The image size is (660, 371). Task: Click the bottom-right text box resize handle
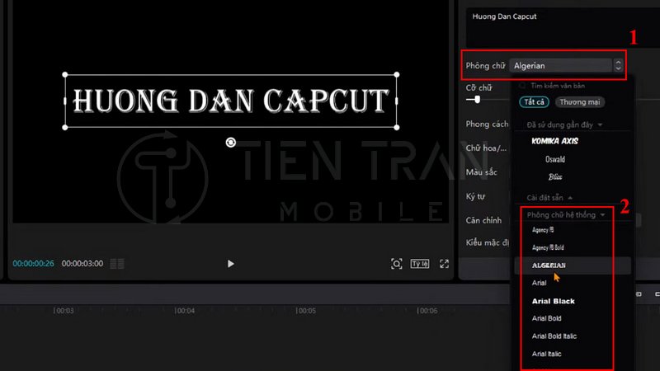397,128
